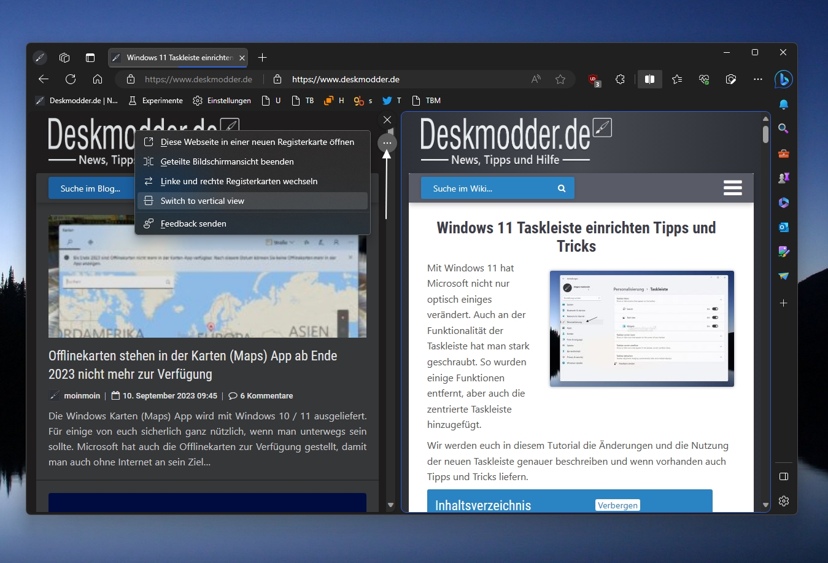828x563 pixels.
Task: Choose Feedback senden
Action: pyautogui.click(x=252, y=223)
